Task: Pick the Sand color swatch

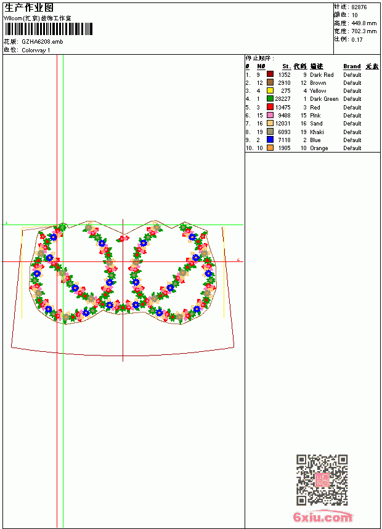Action: click(270, 123)
